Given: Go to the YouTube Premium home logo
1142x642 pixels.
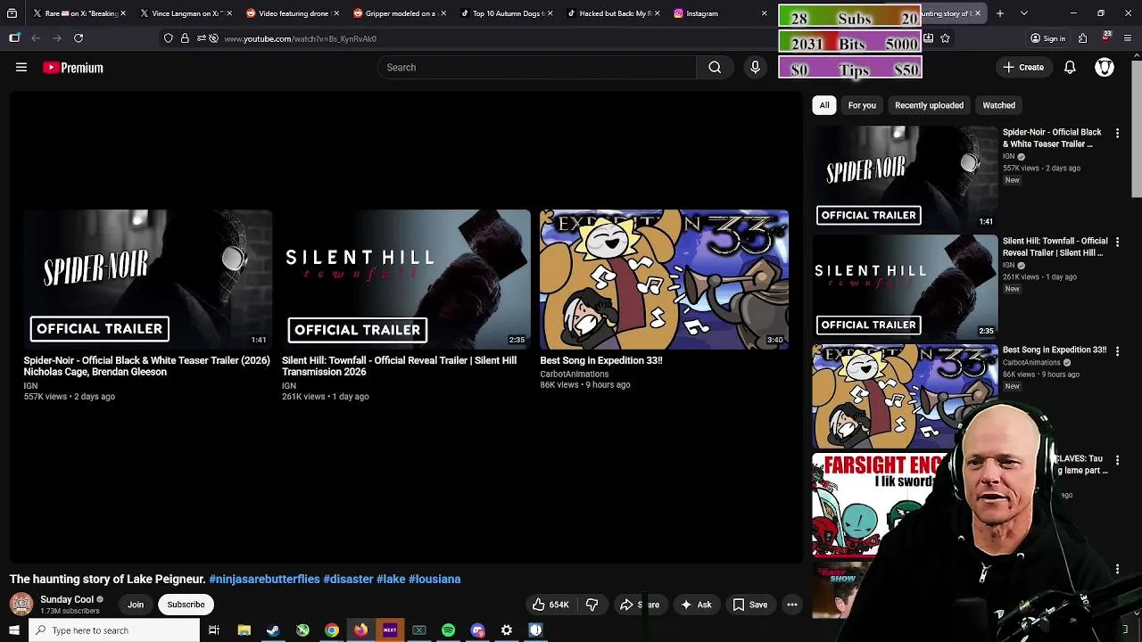Looking at the screenshot, I should point(73,68).
